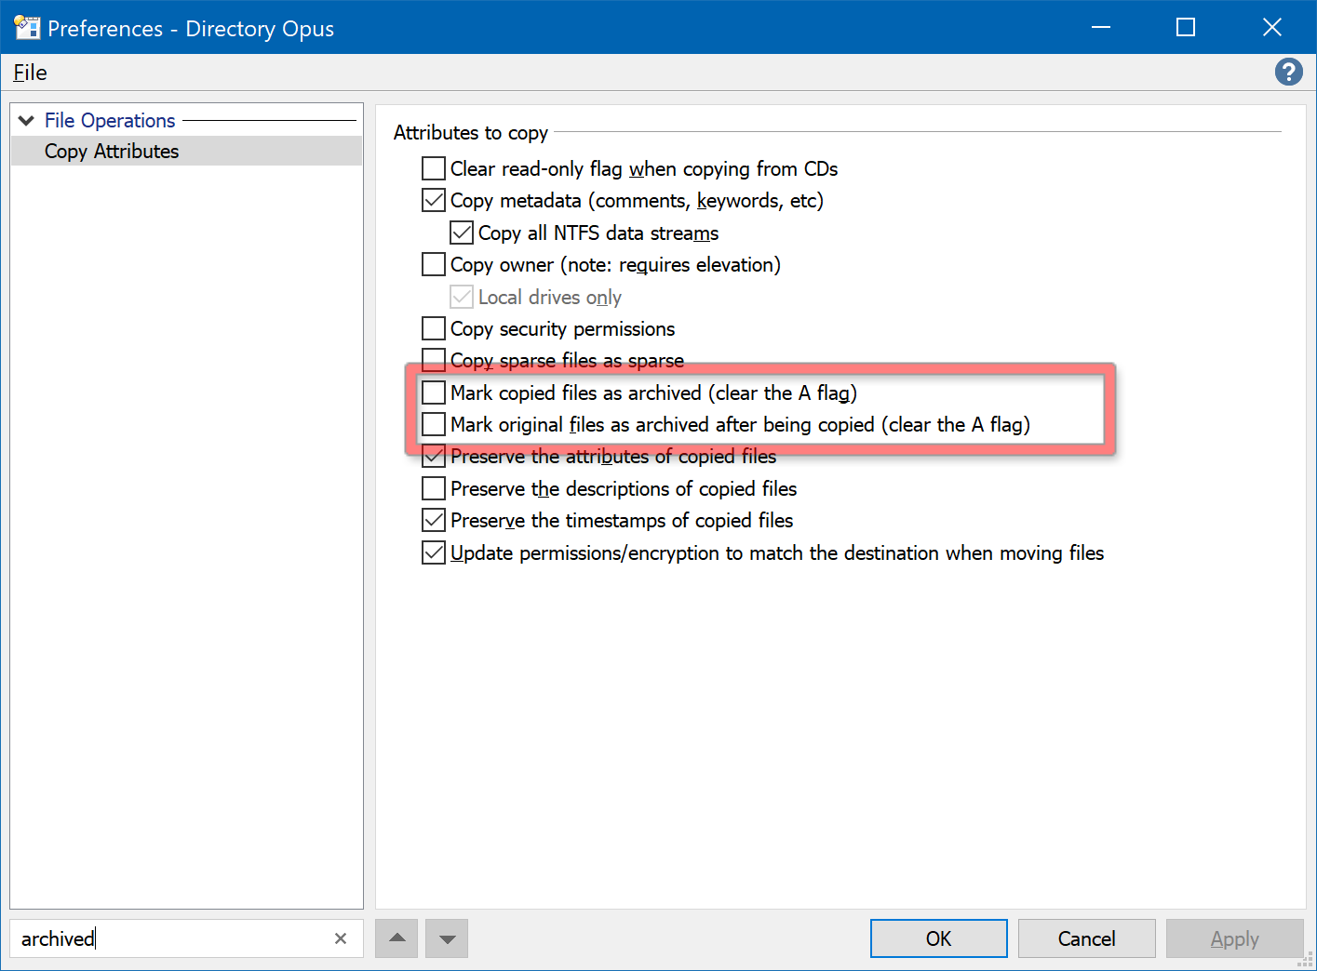Screen dimensions: 1317x971
Task: Click the Local drives only checkbox
Action: pyautogui.click(x=462, y=297)
